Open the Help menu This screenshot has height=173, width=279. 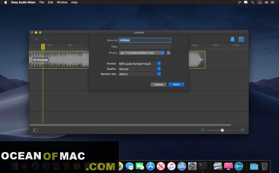[74, 2]
